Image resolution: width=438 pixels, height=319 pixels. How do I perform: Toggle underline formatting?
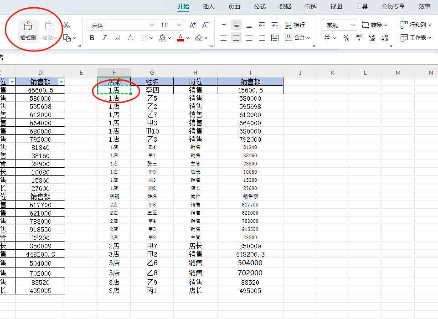[x=118, y=38]
